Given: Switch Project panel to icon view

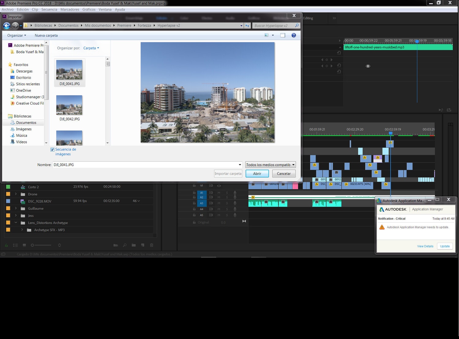Looking at the screenshot, I should [24, 245].
